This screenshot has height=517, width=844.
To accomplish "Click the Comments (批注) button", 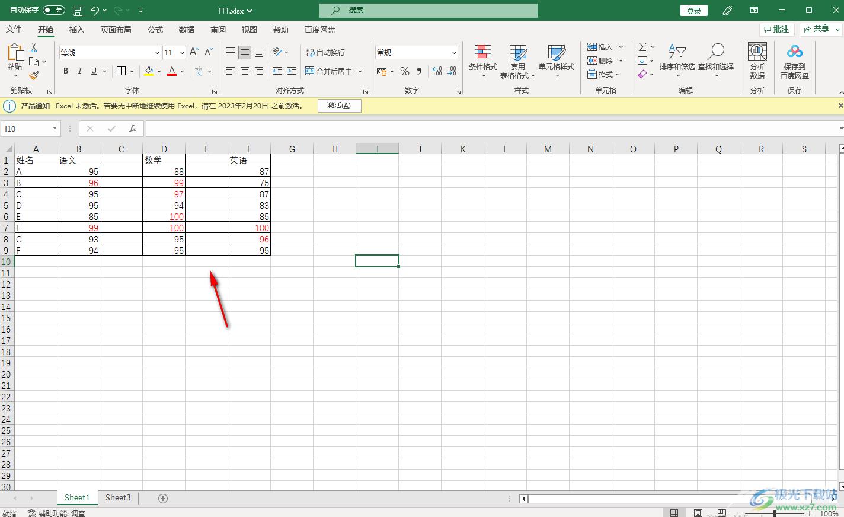I will [x=776, y=29].
